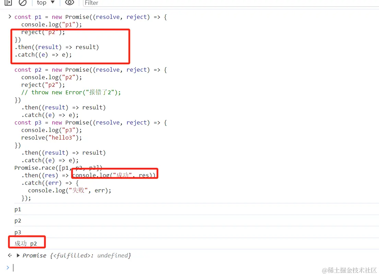
Task: Toggle the console sidebar panel icon
Action: (8, 3)
